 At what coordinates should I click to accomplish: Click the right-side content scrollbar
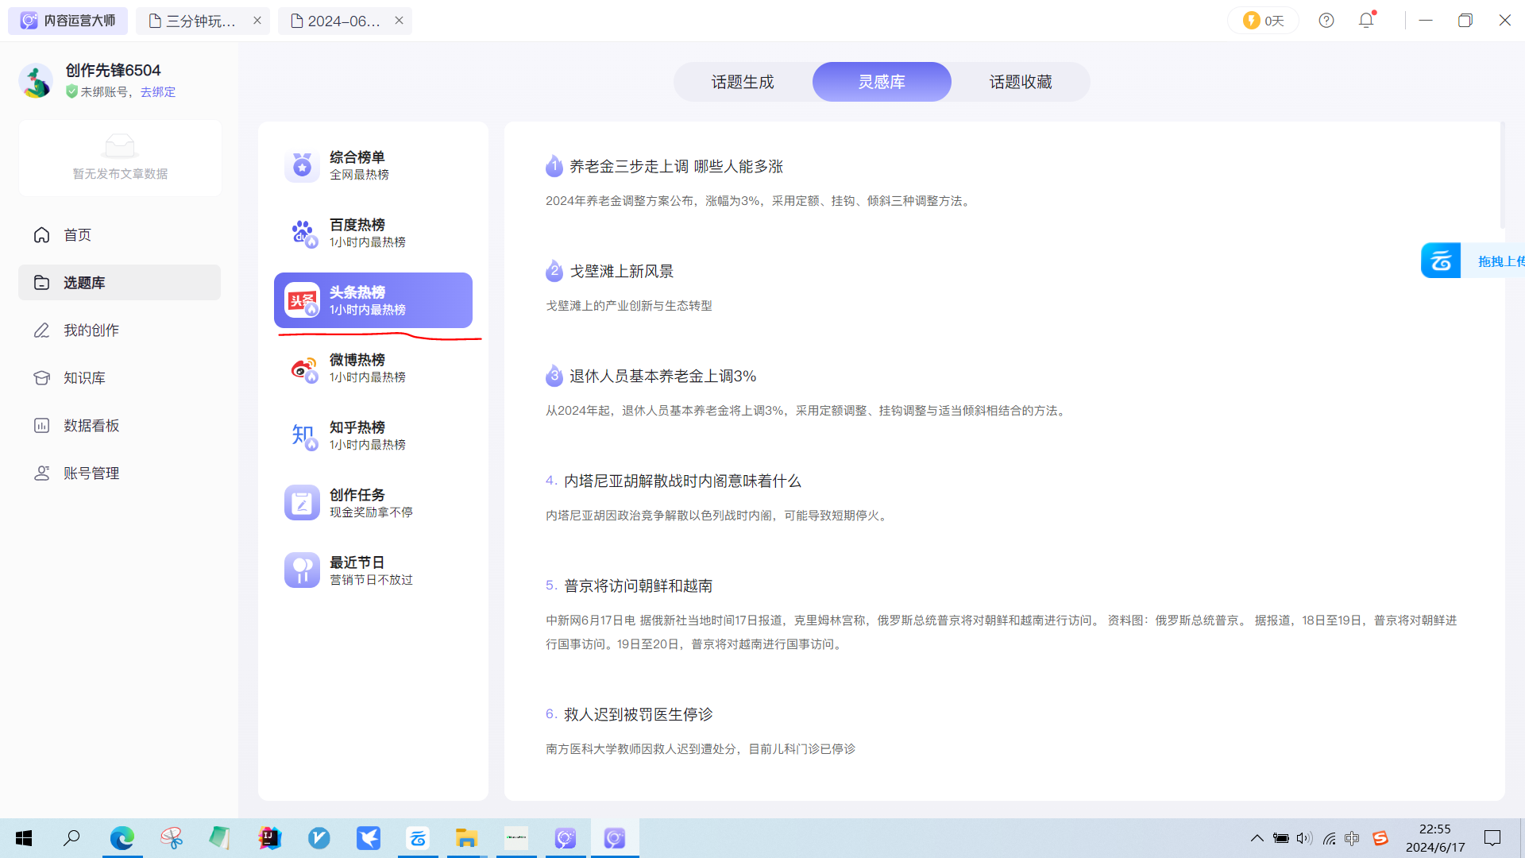tap(1504, 175)
